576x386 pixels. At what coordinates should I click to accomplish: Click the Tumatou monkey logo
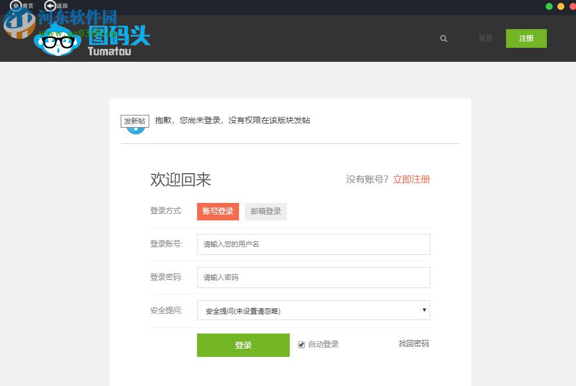tap(57, 41)
